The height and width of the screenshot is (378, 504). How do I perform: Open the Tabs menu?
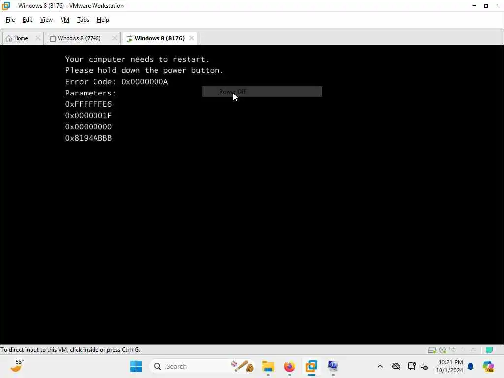(x=83, y=20)
